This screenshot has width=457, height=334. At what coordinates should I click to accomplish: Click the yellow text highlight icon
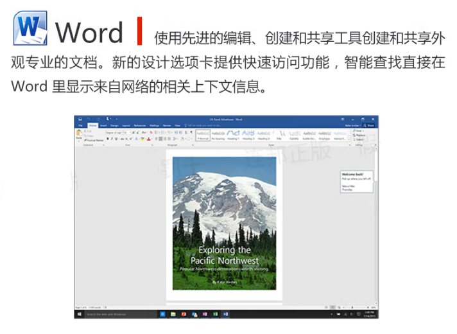(141, 139)
